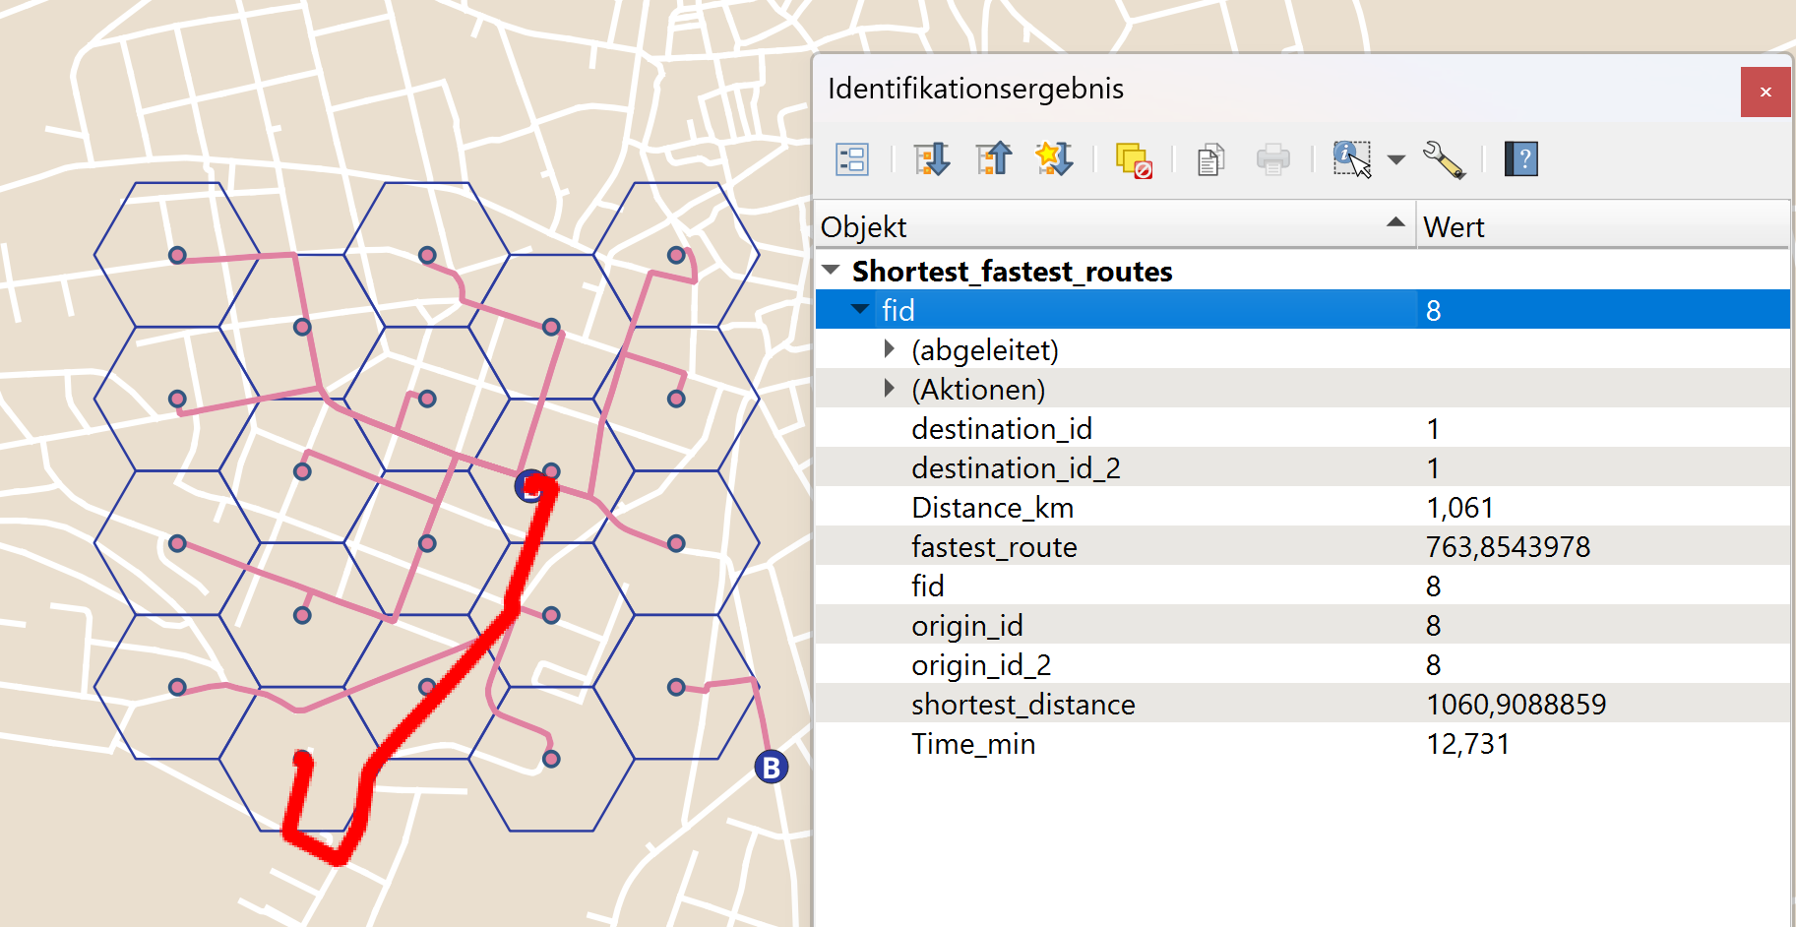
Task: Copy selected feature to clipboard
Action: (x=1210, y=159)
